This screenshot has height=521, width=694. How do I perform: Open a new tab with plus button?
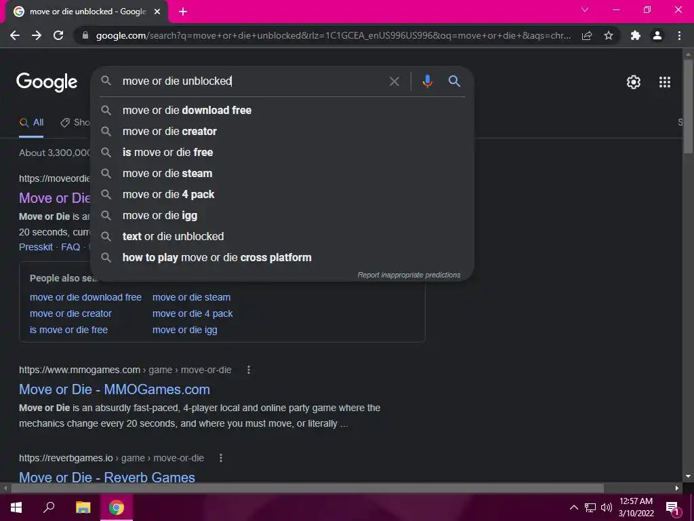183,12
